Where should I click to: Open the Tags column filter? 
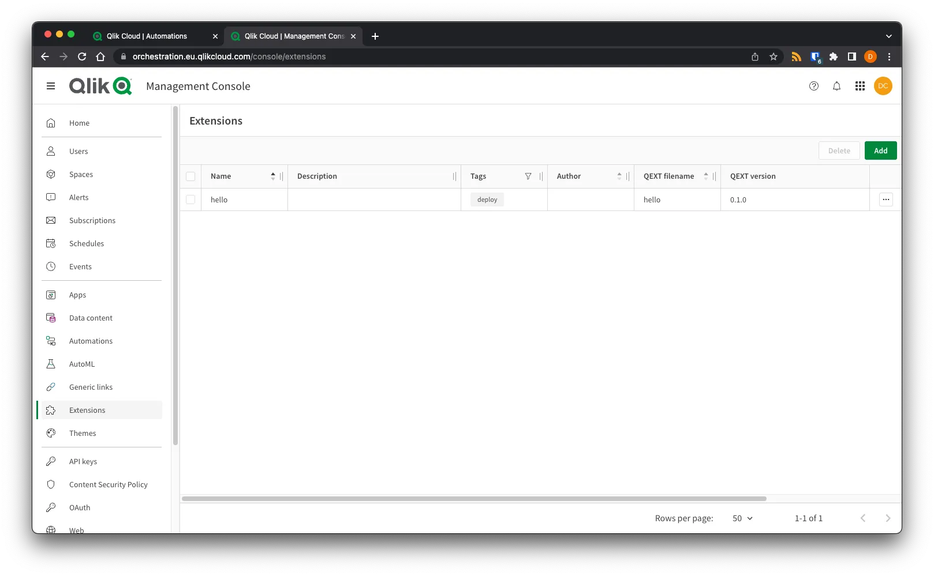point(528,176)
